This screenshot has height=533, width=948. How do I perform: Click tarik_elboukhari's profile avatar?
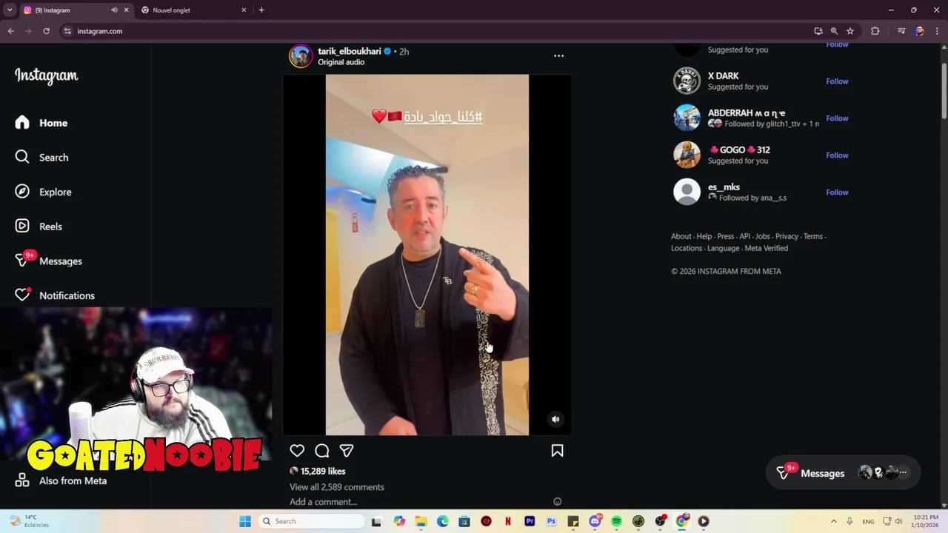pyautogui.click(x=301, y=56)
